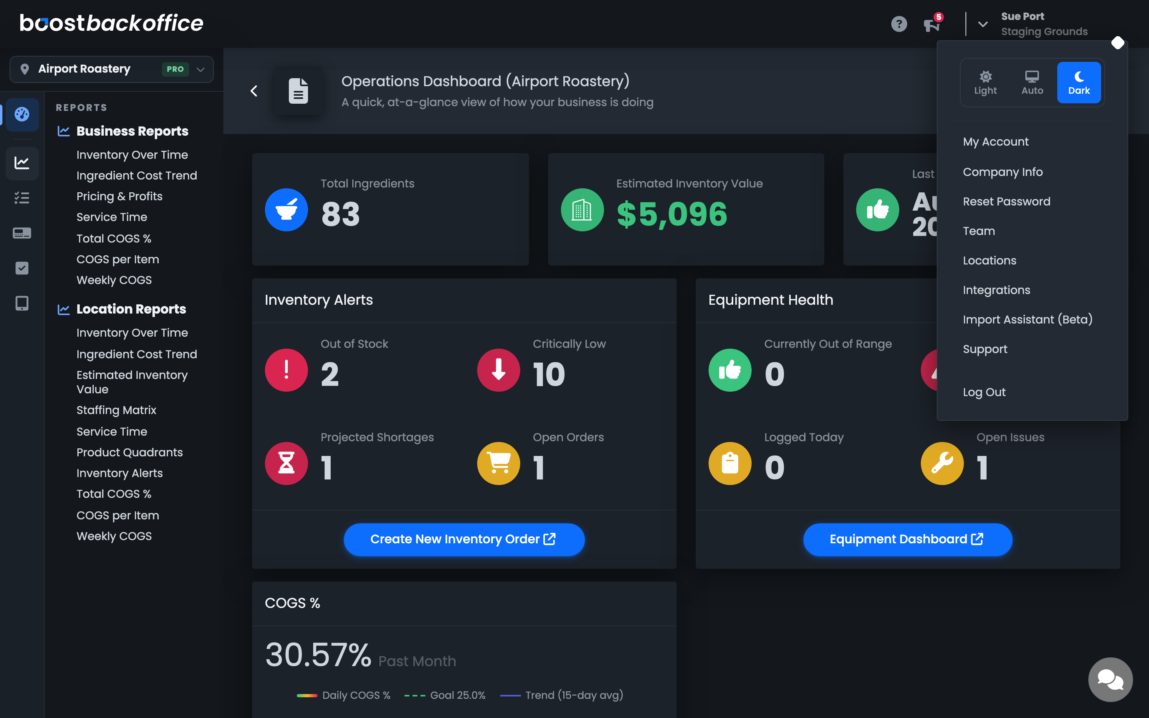This screenshot has width=1149, height=718.
Task: Open Business Reports Inventory Over Time
Action: [x=132, y=155]
